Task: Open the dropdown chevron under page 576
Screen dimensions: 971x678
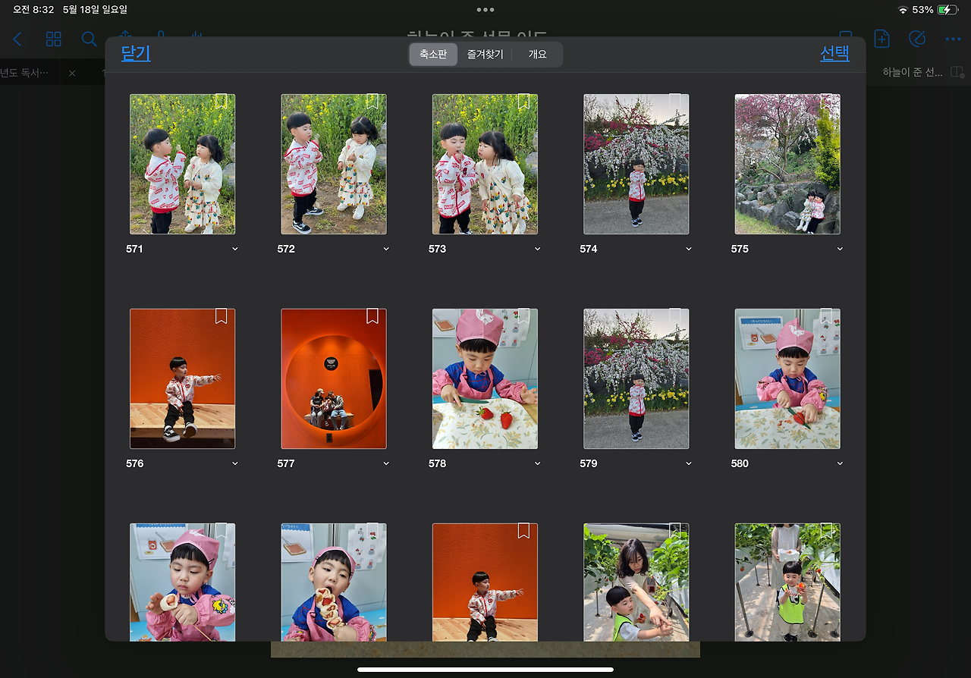Action: [235, 463]
